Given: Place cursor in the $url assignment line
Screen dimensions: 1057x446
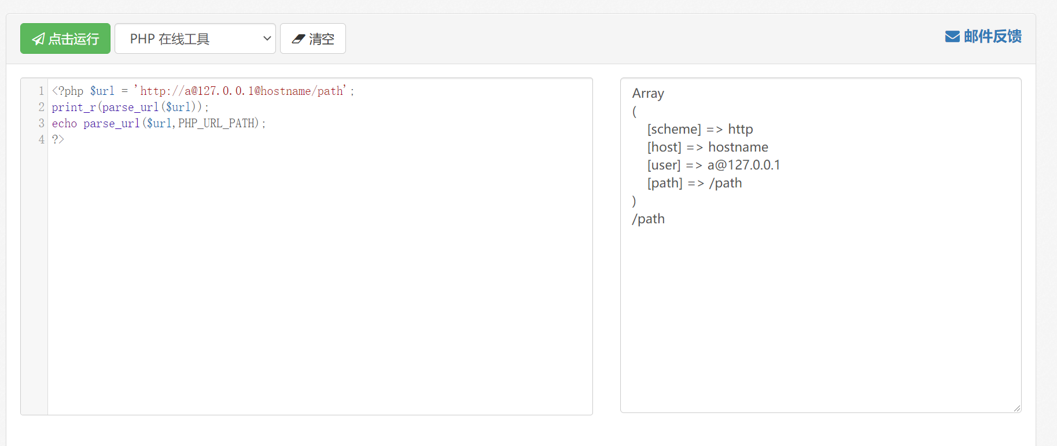Looking at the screenshot, I should coord(202,91).
